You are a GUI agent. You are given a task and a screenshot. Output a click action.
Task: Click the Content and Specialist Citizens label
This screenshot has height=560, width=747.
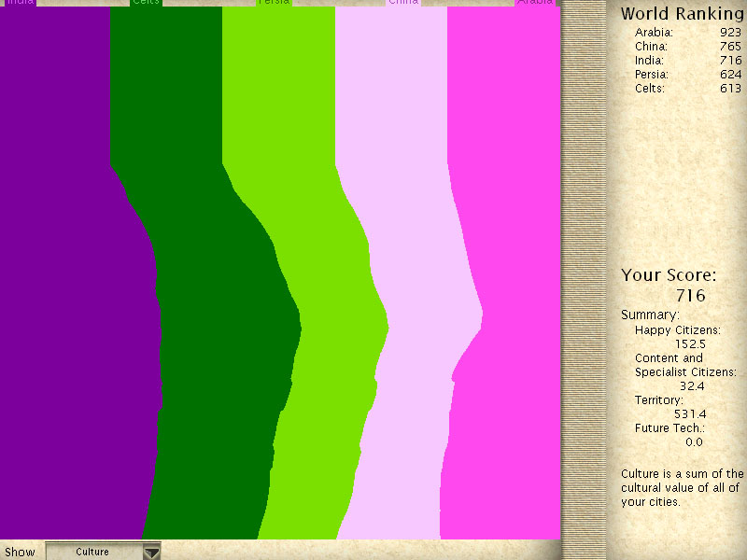pos(685,365)
